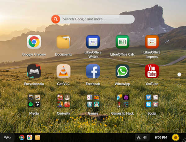Launch LibreOffice Writer
Screen dimensions: 186x142
[93, 42]
